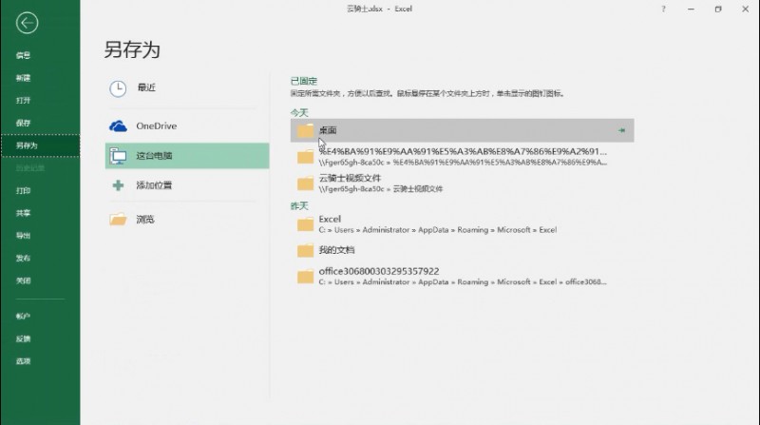Select the 最近 clock icon location
760x425 pixels.
pos(118,88)
